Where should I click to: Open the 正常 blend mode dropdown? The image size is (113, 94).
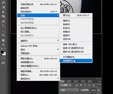click(69, 90)
